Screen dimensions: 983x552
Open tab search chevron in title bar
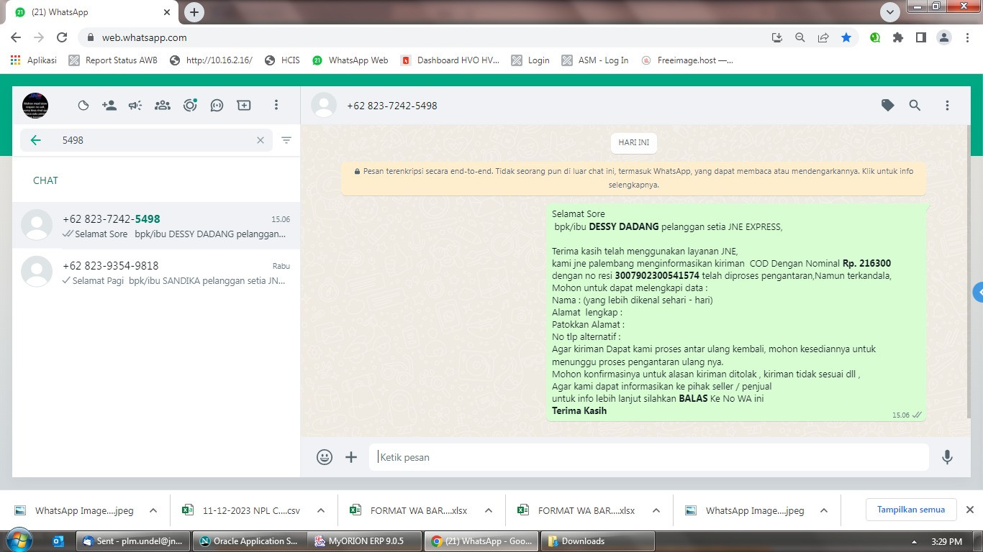click(x=890, y=12)
